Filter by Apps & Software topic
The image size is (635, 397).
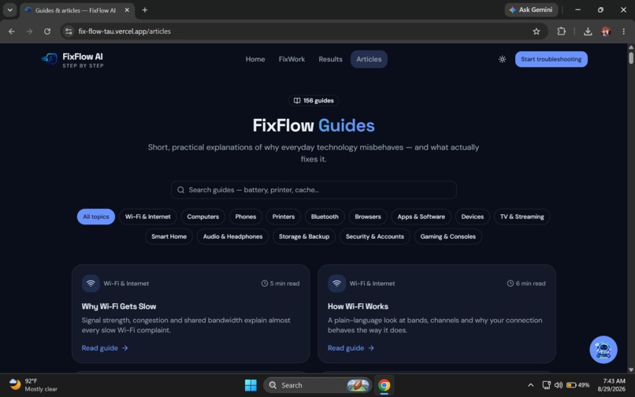click(x=421, y=217)
